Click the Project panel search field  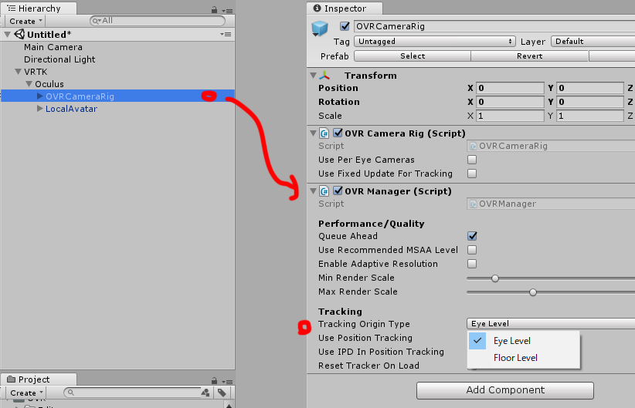click(x=132, y=393)
